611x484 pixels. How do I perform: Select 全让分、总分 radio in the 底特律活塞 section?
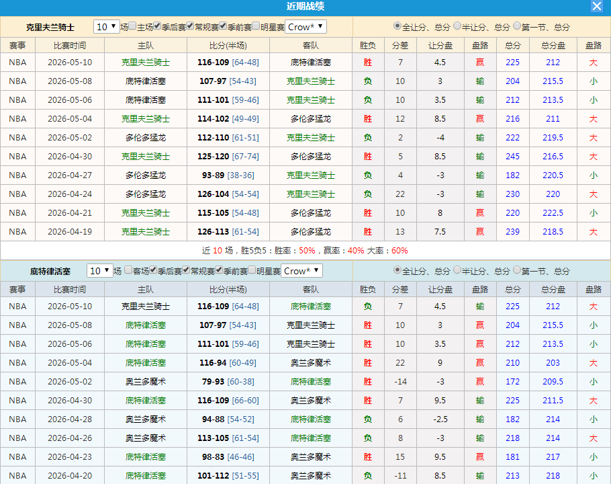[397, 270]
